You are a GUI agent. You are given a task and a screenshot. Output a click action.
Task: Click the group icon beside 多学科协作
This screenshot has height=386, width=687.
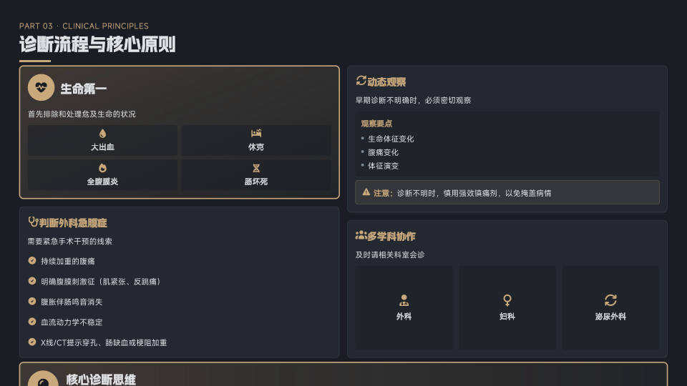tap(361, 235)
